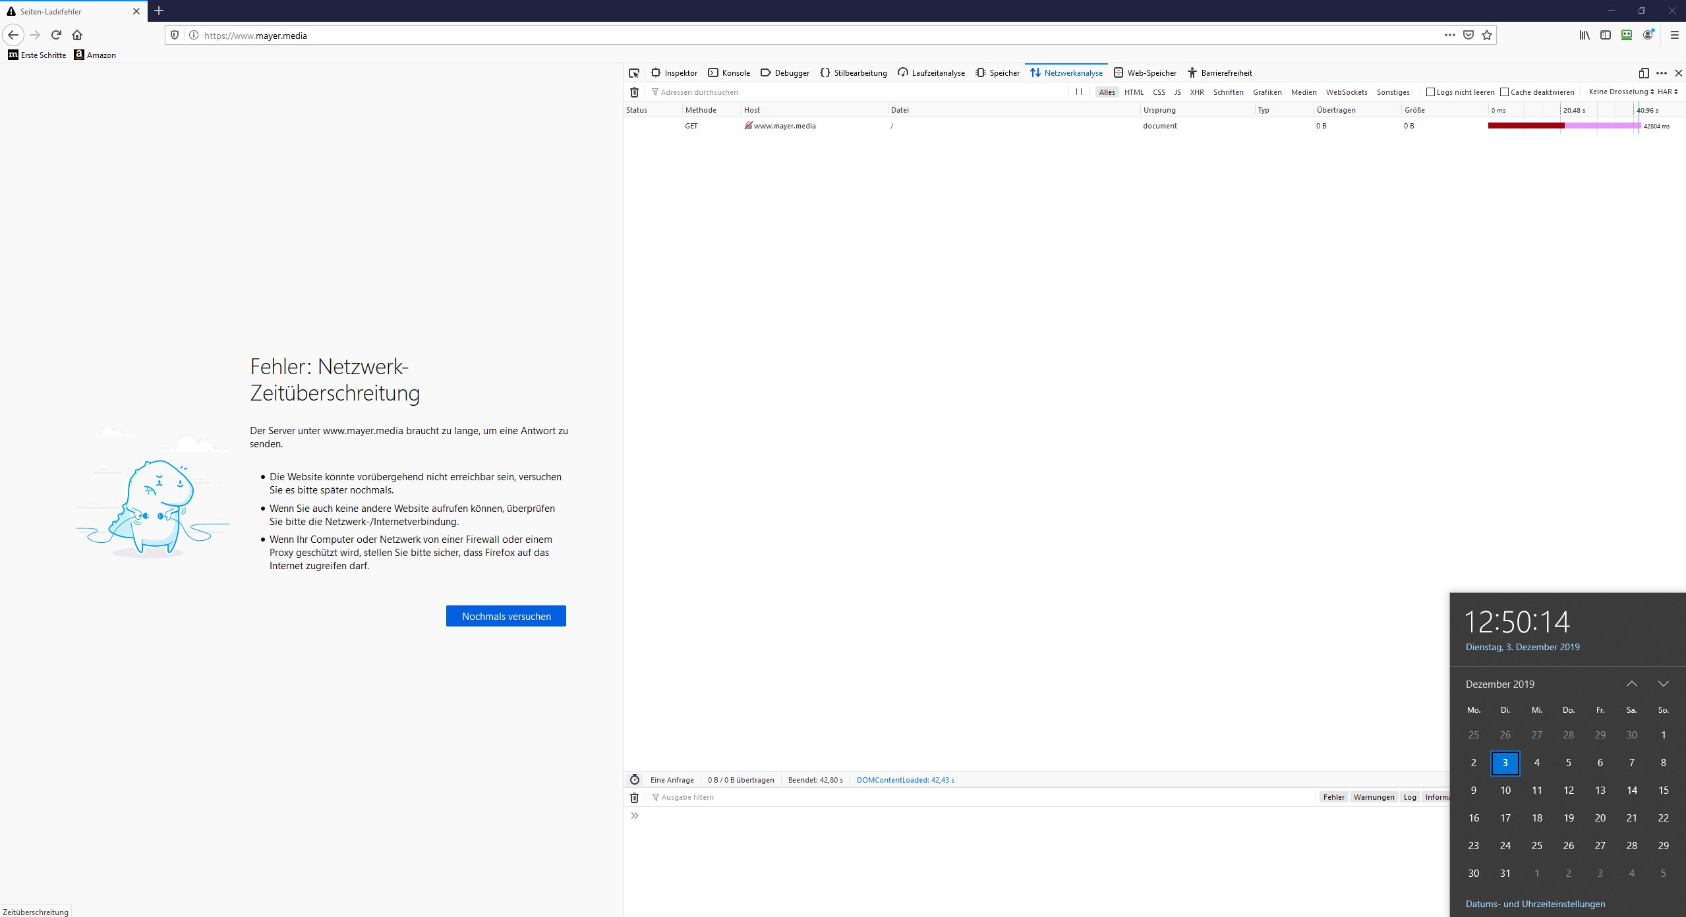Toggle CSS network filter
Viewport: 1686px width, 917px height.
pos(1159,92)
